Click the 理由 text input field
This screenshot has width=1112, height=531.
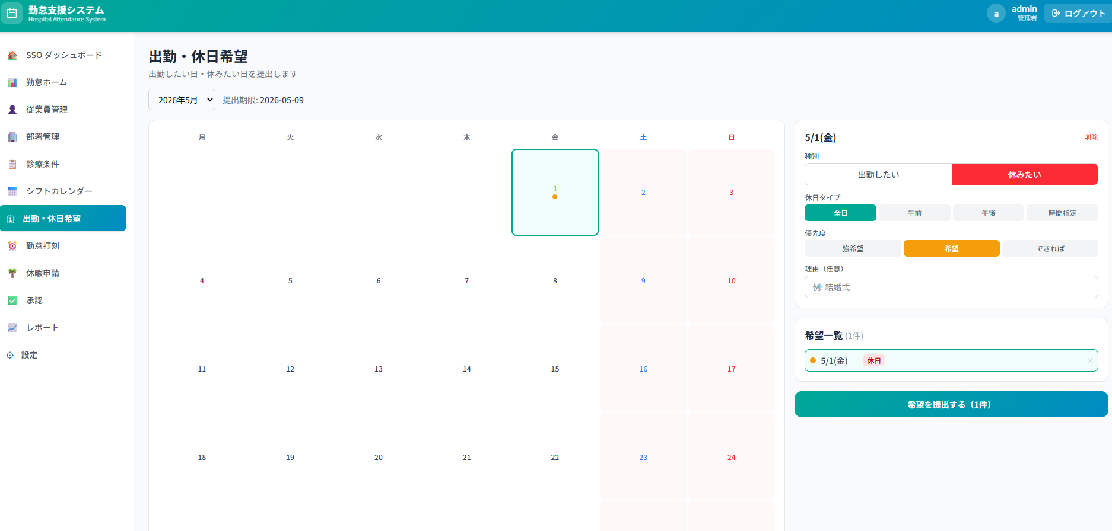(x=951, y=287)
